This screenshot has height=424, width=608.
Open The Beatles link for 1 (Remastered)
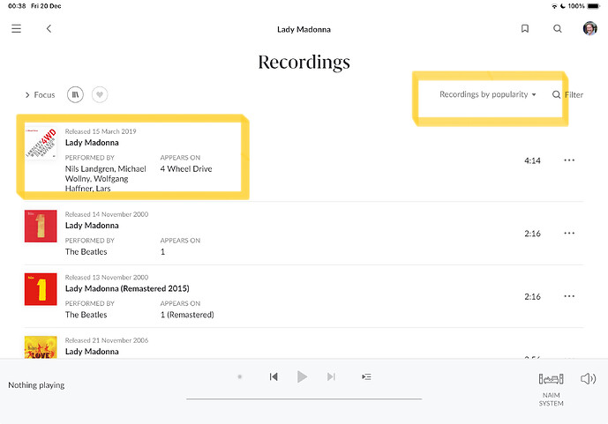point(86,315)
